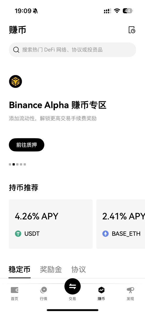This screenshot has width=145, height=314.
Task: Tap the center swap trade button (交易)
Action: tap(72, 287)
